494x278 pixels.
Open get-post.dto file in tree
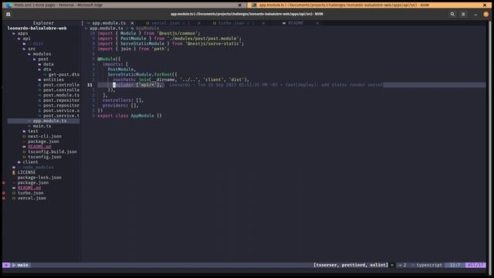tap(64, 75)
